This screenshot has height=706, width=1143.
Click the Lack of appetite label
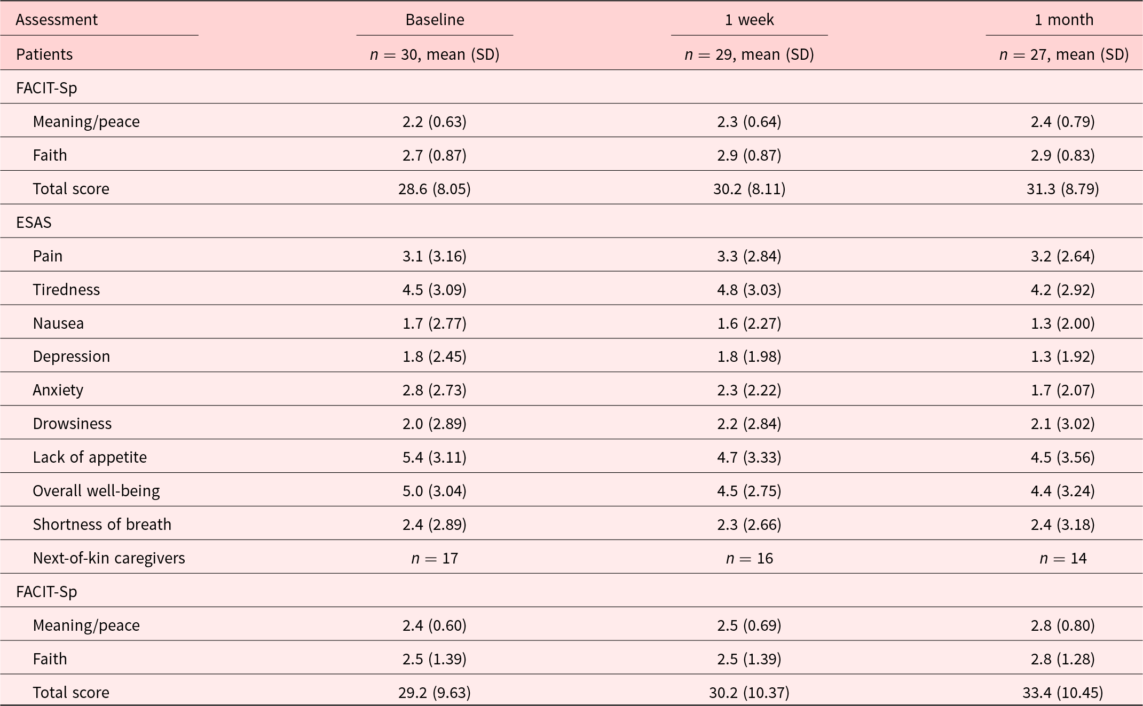90,457
